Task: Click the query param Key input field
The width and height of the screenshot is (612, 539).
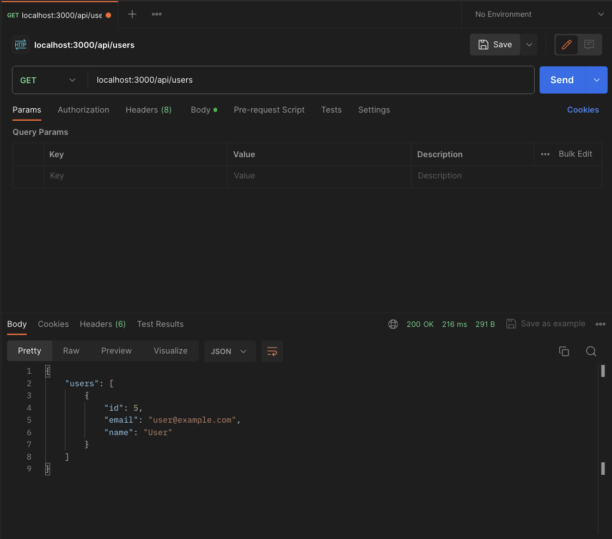Action: (x=135, y=176)
